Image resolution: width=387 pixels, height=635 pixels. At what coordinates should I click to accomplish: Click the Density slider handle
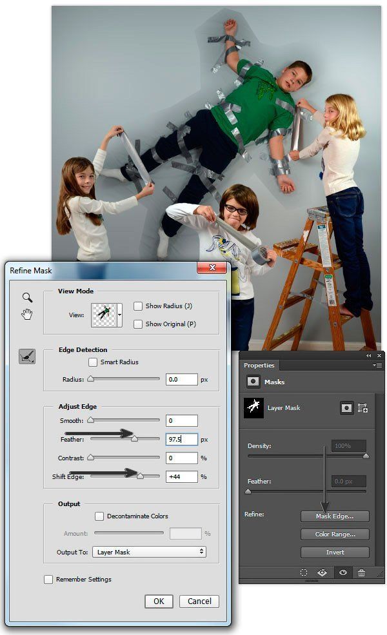coord(366,456)
